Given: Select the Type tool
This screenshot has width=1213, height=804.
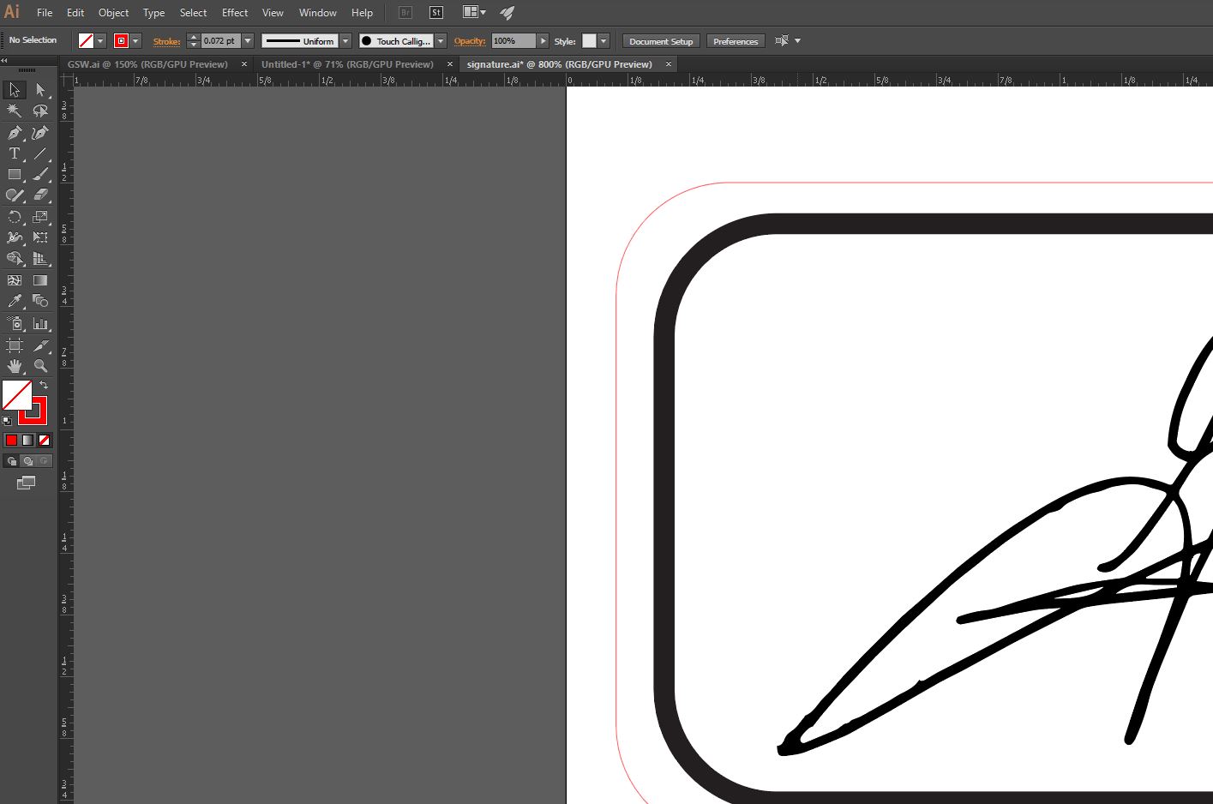Looking at the screenshot, I should coord(15,153).
